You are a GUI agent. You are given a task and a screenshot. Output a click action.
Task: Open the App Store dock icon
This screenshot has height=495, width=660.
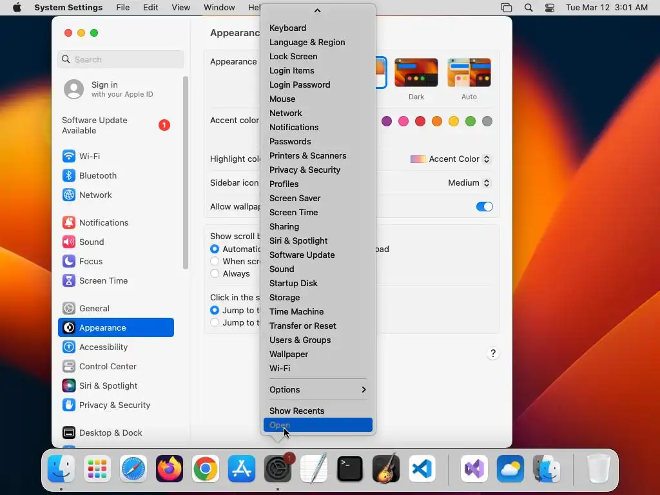pos(242,469)
